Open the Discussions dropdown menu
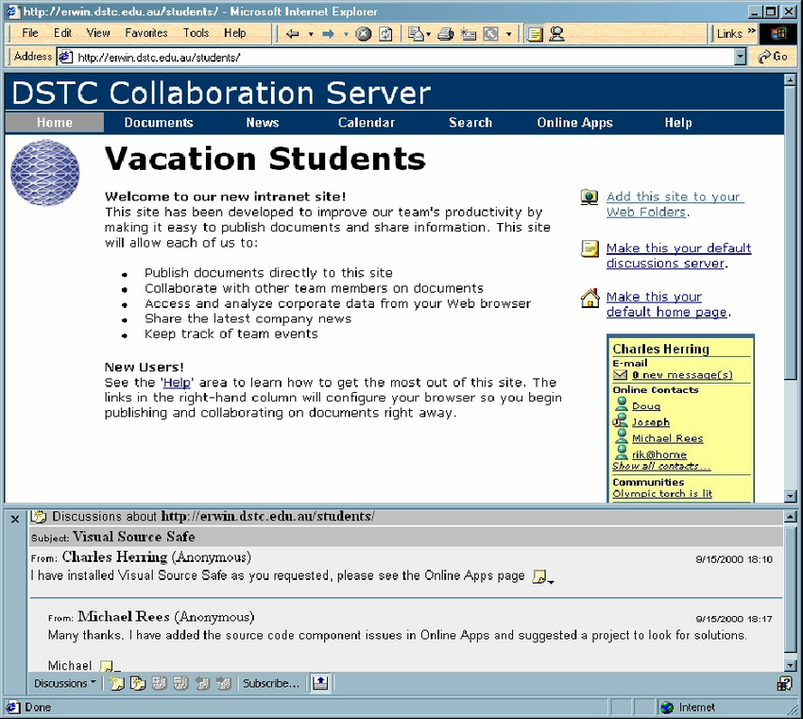Viewport: 803px width, 719px height. 65,683
